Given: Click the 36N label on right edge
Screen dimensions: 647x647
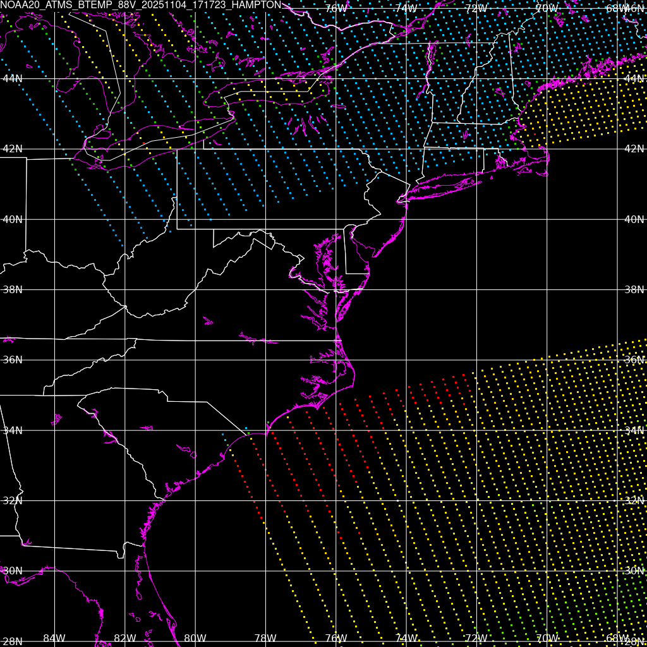Looking at the screenshot, I should coord(634,360).
